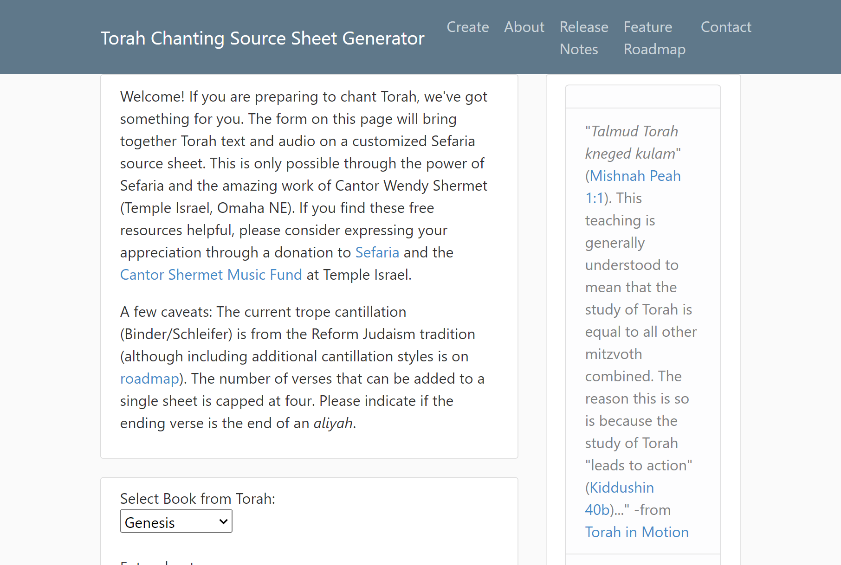Viewport: 841px width, 565px height.
Task: Visit the Torah in Motion link
Action: click(x=636, y=532)
